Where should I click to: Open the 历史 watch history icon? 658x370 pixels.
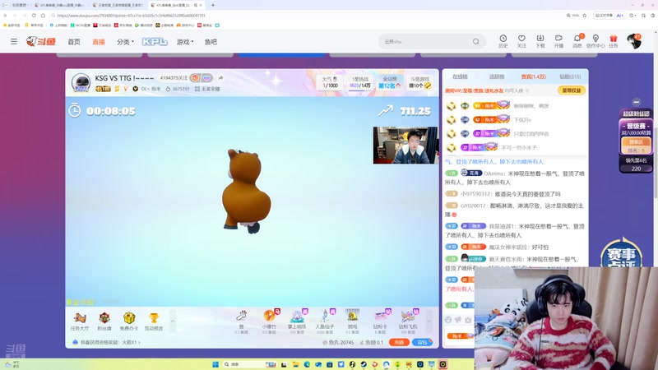click(x=503, y=41)
